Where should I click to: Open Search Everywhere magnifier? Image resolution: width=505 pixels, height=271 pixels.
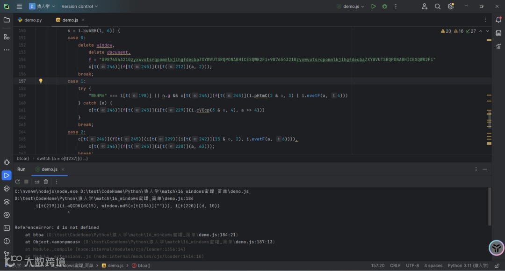pyautogui.click(x=437, y=6)
